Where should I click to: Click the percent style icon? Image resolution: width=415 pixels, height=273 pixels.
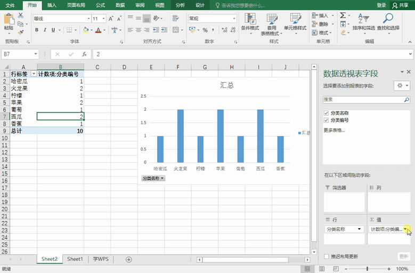point(205,30)
